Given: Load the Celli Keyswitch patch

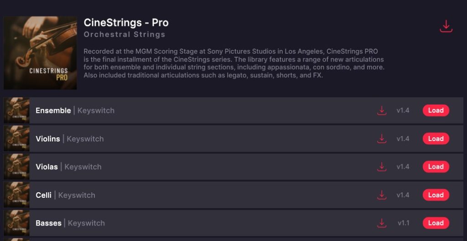Looking at the screenshot, I should (x=436, y=195).
